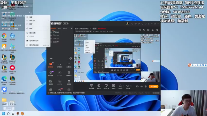
Task: Click Sogou input method S logo
Action: [x=190, y=65]
